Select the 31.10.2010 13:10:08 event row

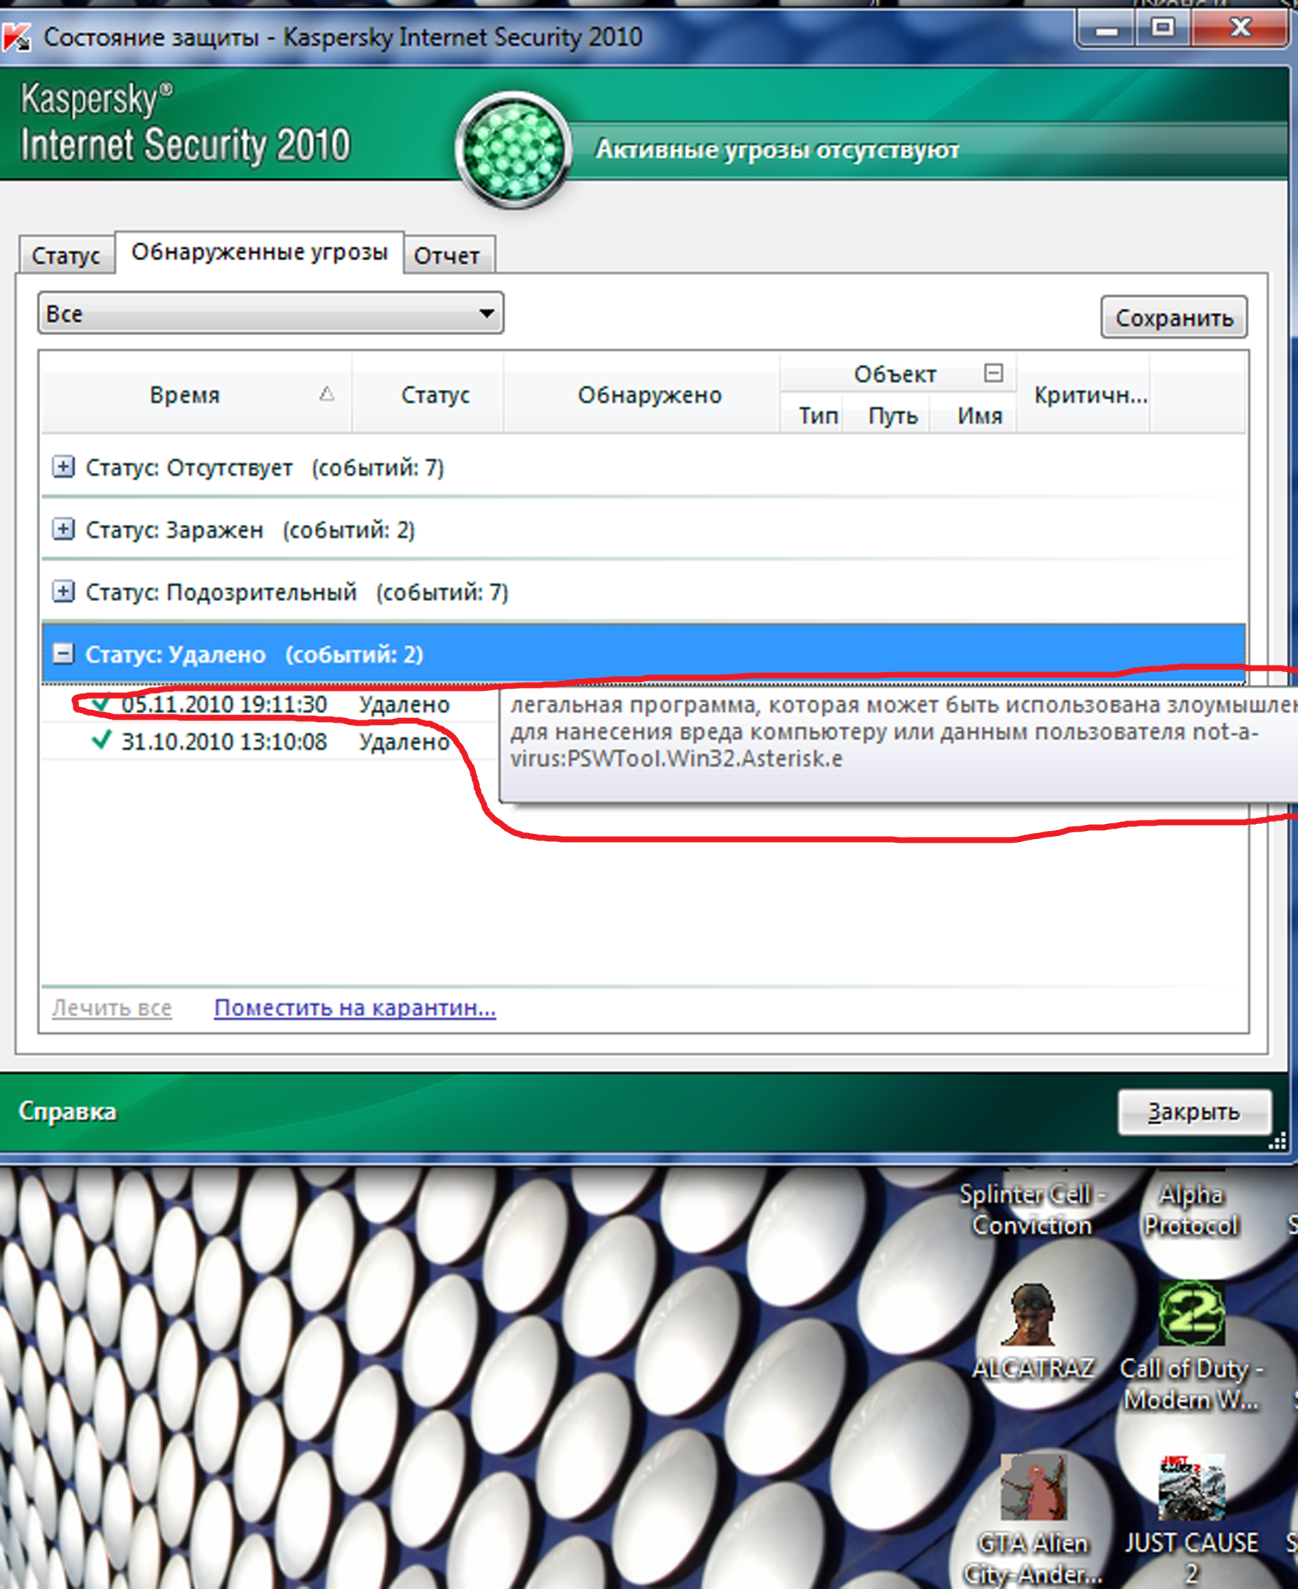tap(270, 741)
